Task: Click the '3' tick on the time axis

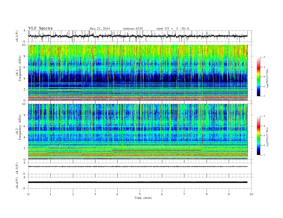Action: coord(95,194)
